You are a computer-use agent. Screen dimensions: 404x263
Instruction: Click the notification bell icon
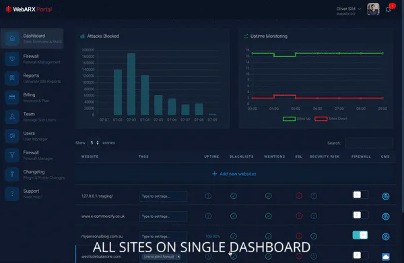[389, 9]
